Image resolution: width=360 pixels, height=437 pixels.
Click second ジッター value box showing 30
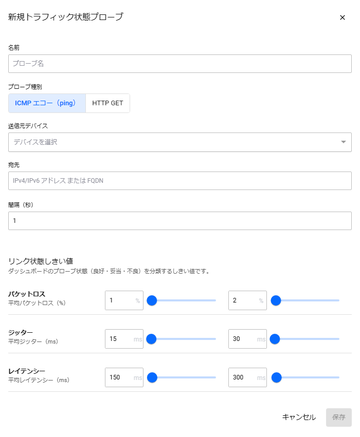[x=247, y=339]
